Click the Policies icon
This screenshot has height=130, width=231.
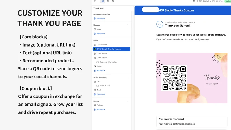tap(95, 105)
